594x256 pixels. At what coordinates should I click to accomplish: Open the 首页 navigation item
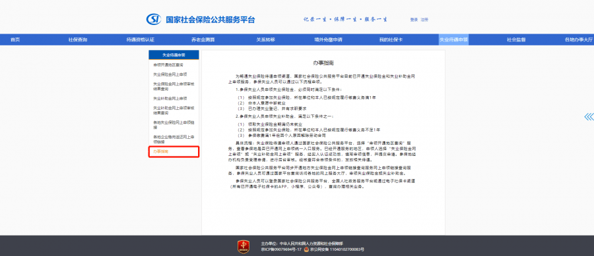pyautogui.click(x=15, y=39)
